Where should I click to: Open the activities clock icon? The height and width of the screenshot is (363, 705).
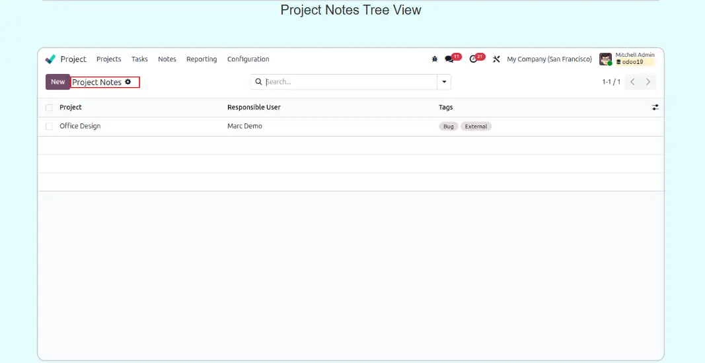tap(473, 59)
